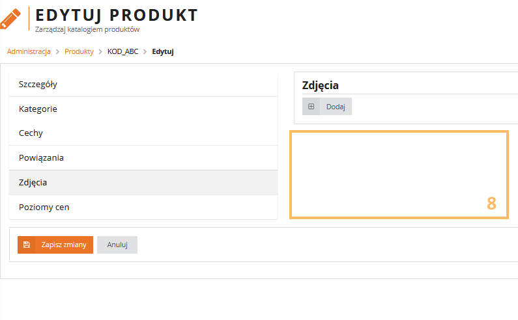Show the Powiązania section
Screen dimensions: 518x320
[x=41, y=158]
